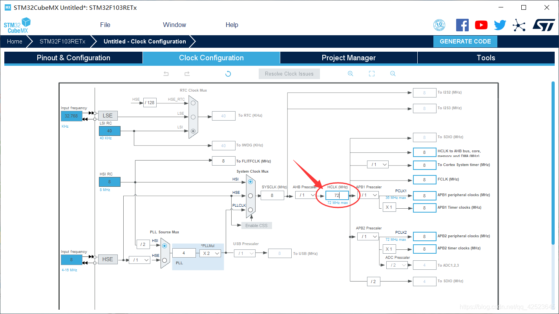Image resolution: width=559 pixels, height=314 pixels.
Task: Open the HSE divider dropdown
Action: [x=139, y=260]
